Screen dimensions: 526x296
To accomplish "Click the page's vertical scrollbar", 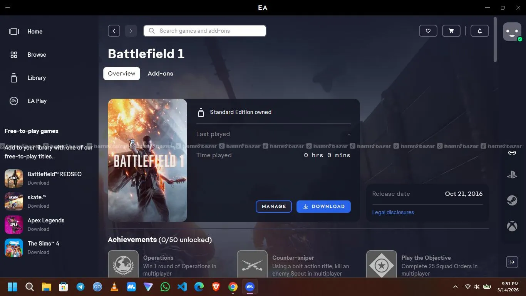I will click(x=495, y=39).
